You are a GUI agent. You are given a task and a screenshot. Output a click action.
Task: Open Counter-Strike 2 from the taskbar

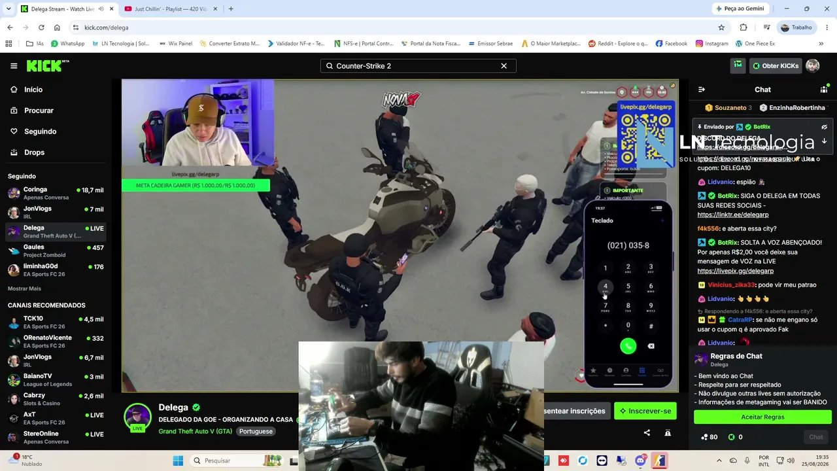coord(659,461)
